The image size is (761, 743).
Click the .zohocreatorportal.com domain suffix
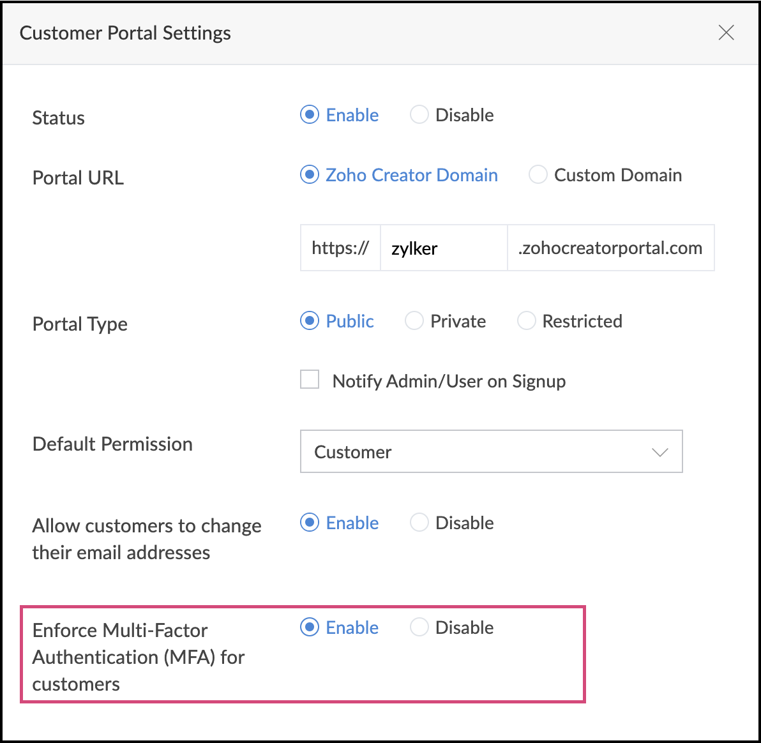click(610, 248)
